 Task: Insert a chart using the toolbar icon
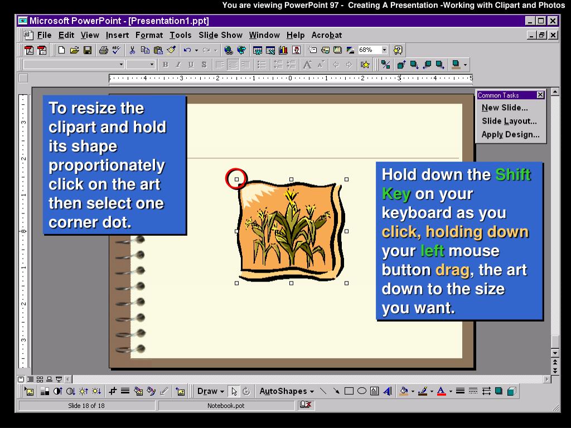[283, 50]
